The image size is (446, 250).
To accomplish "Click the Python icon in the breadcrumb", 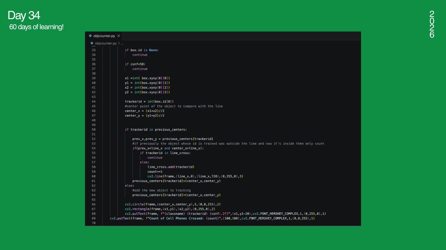I will tap(91, 43).
